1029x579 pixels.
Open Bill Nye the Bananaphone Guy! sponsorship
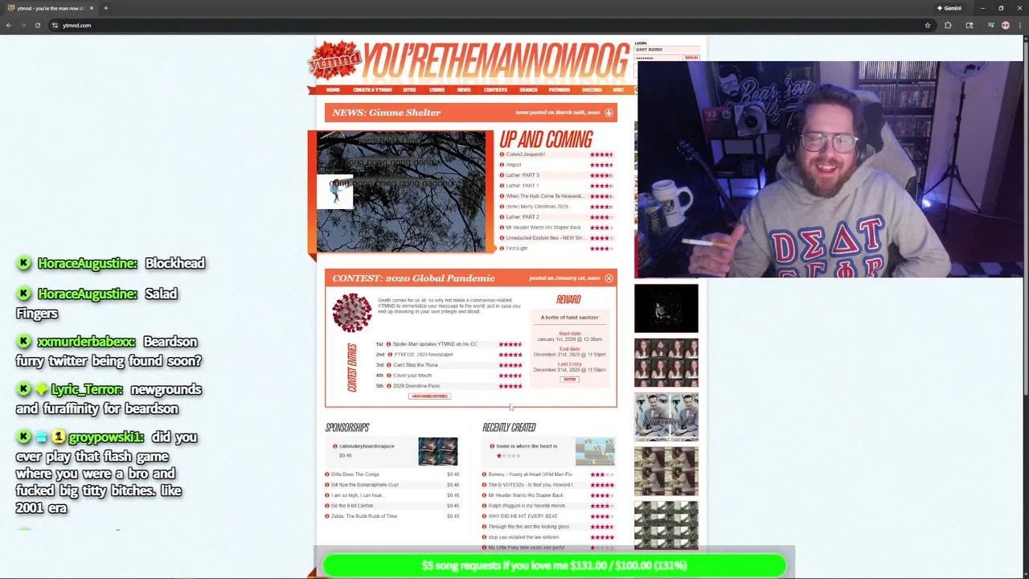364,485
